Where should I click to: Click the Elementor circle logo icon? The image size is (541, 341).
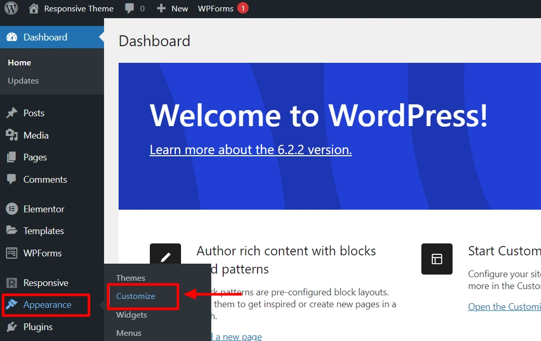click(12, 209)
